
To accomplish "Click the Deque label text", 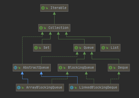I will click(123, 68).
